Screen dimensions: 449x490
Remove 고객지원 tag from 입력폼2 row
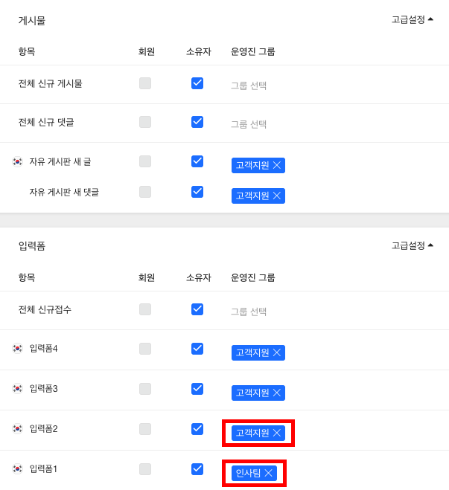coord(277,433)
